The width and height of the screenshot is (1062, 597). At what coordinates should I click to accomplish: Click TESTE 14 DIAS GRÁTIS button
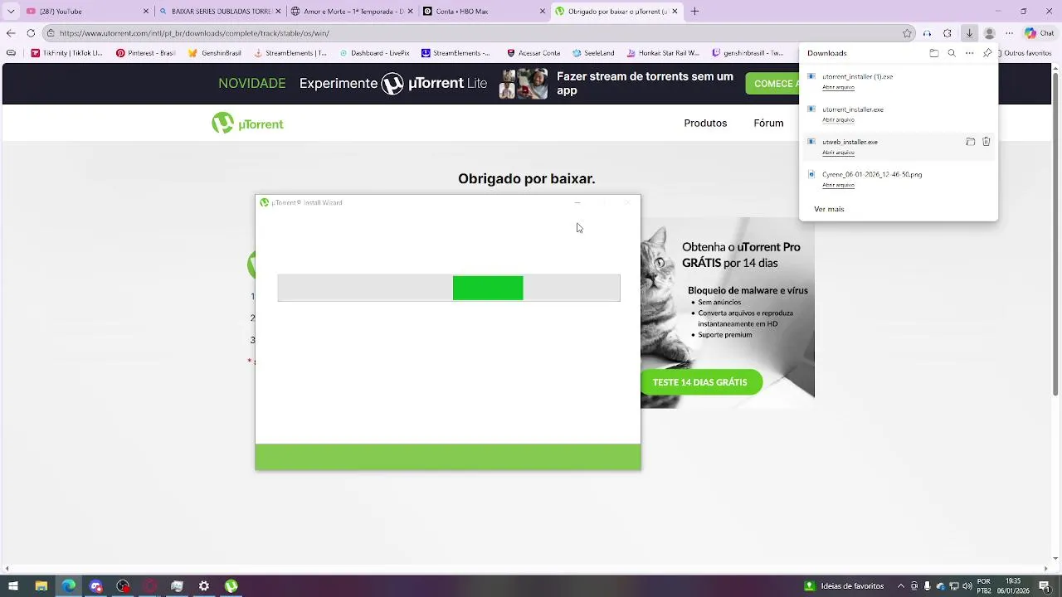click(700, 382)
